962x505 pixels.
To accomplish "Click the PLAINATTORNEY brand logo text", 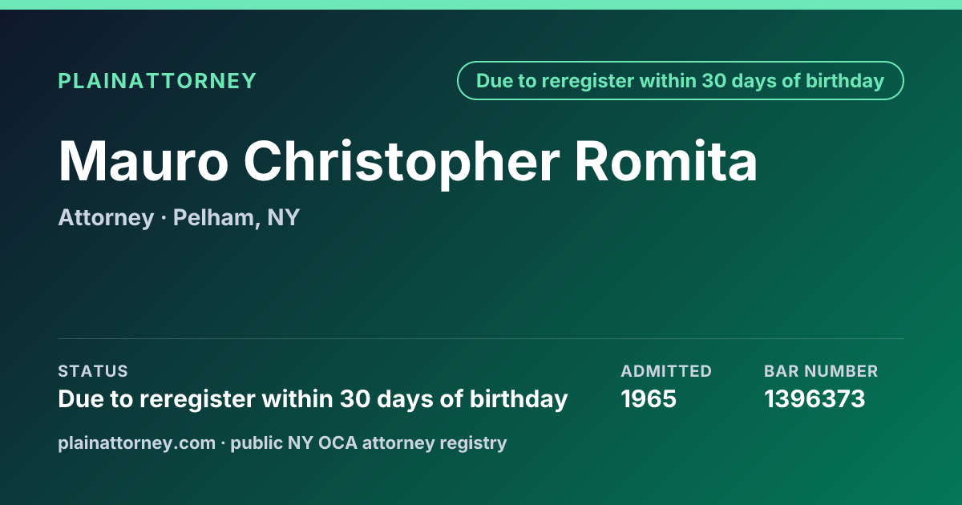I will click(157, 81).
